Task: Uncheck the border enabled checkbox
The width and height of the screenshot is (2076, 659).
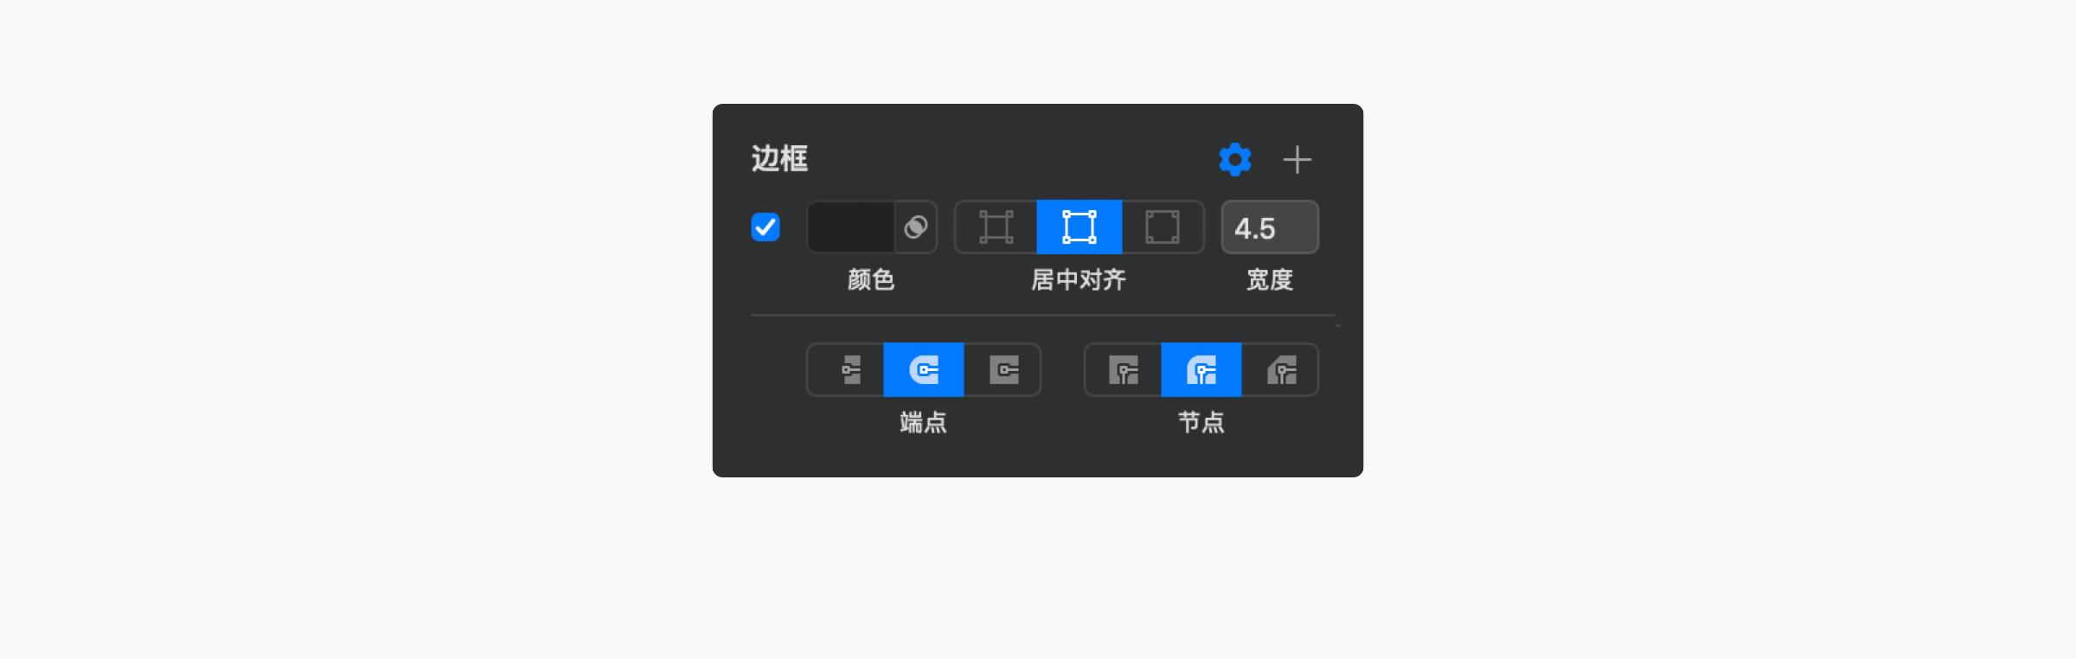Action: [x=766, y=227]
